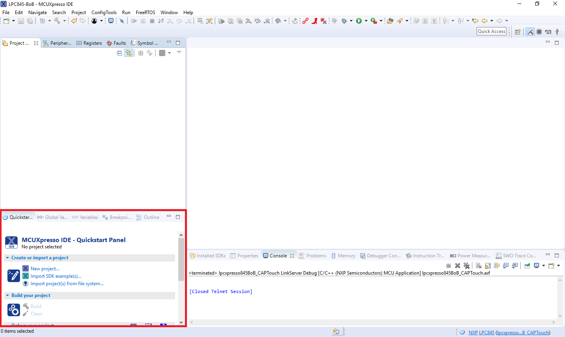Open the Project Explorer View Menu triangle

pos(179,53)
